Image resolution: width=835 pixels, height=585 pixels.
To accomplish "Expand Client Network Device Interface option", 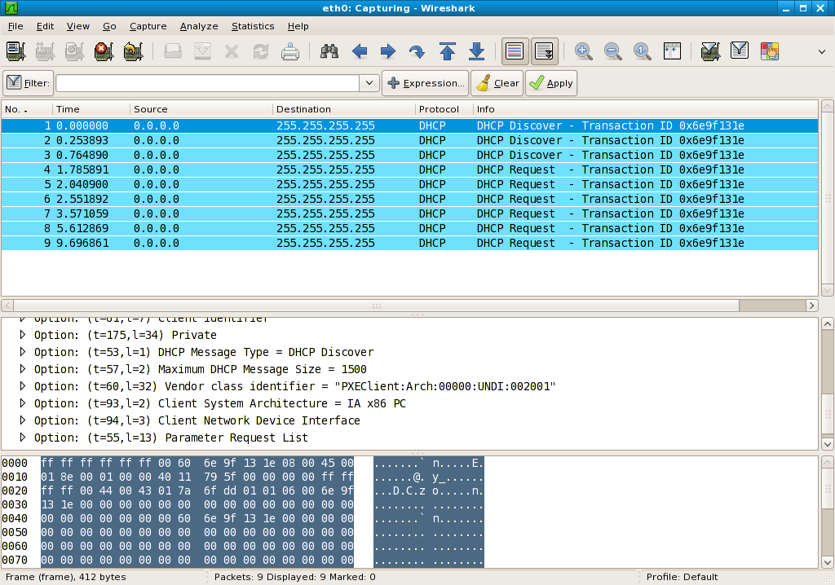I will (x=22, y=420).
